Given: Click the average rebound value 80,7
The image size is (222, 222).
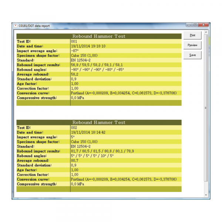Looking at the screenshot, I should point(75,161).
